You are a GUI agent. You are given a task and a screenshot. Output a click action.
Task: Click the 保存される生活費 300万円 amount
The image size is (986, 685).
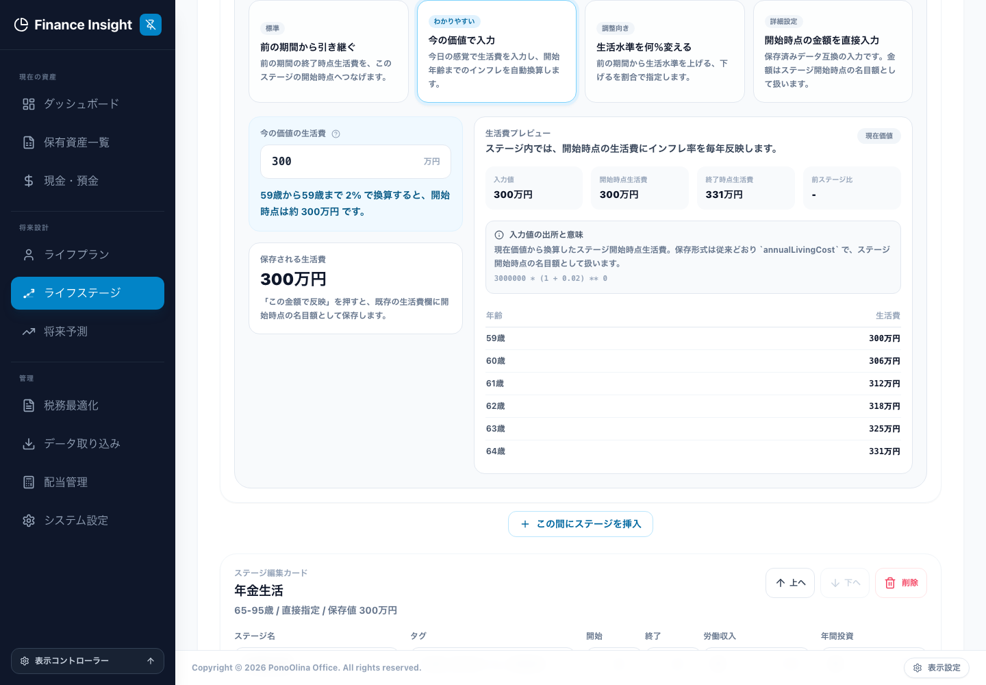[x=293, y=279]
